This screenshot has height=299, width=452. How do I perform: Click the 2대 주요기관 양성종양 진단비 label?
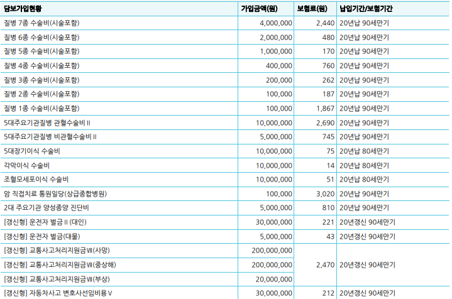47,208
